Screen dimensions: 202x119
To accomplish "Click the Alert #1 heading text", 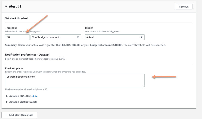I will tap(15, 7).
